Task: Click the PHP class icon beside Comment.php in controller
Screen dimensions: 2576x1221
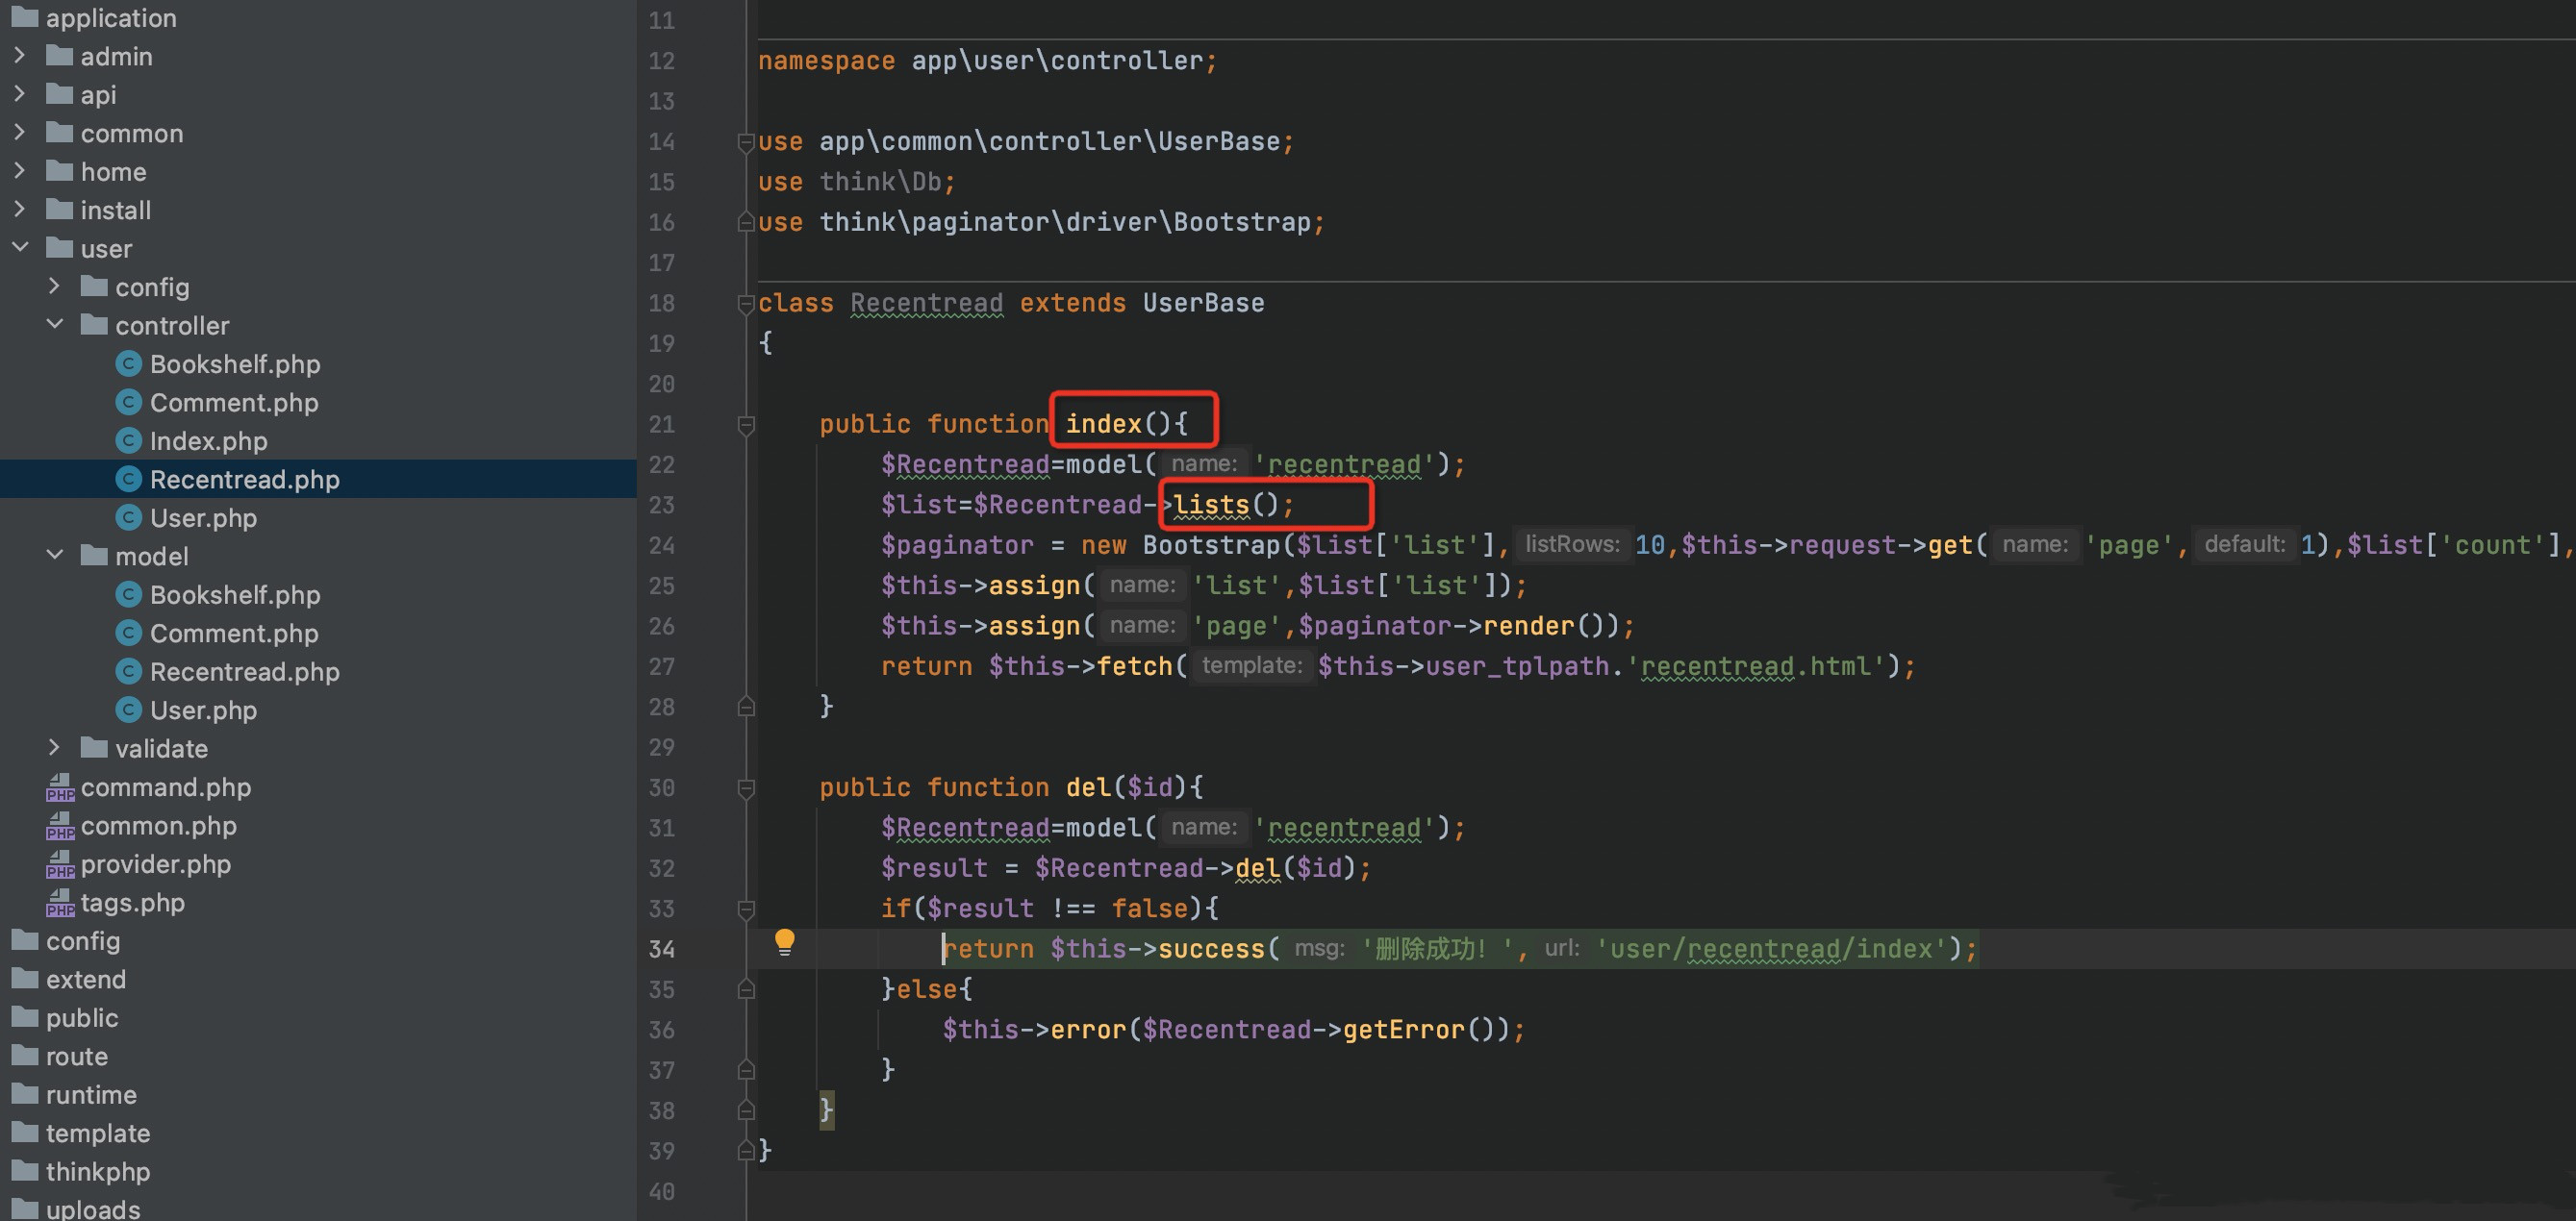Action: (128, 403)
